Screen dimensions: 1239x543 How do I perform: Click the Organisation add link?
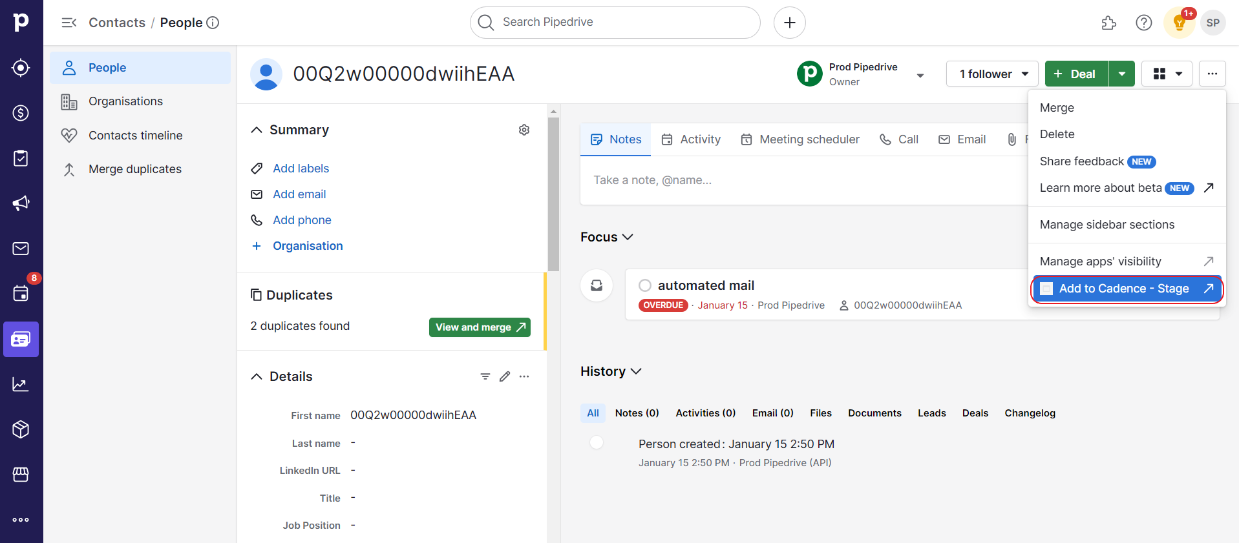click(x=308, y=246)
